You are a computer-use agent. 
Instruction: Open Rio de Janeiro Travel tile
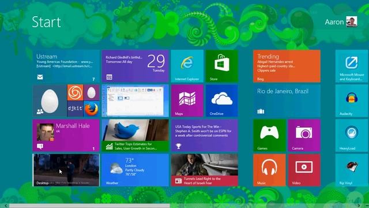(287, 101)
